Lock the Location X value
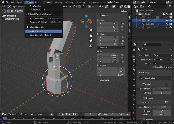This screenshot has width=174, height=124. pos(123,24)
